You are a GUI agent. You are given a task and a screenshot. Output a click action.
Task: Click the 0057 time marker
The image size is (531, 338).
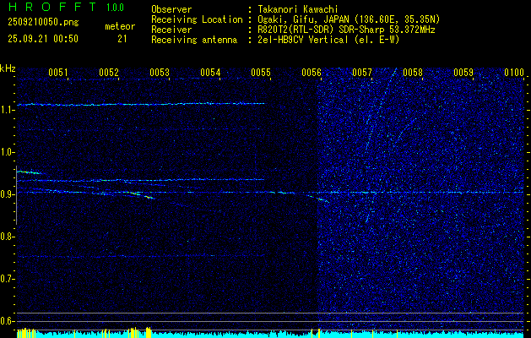(362, 72)
